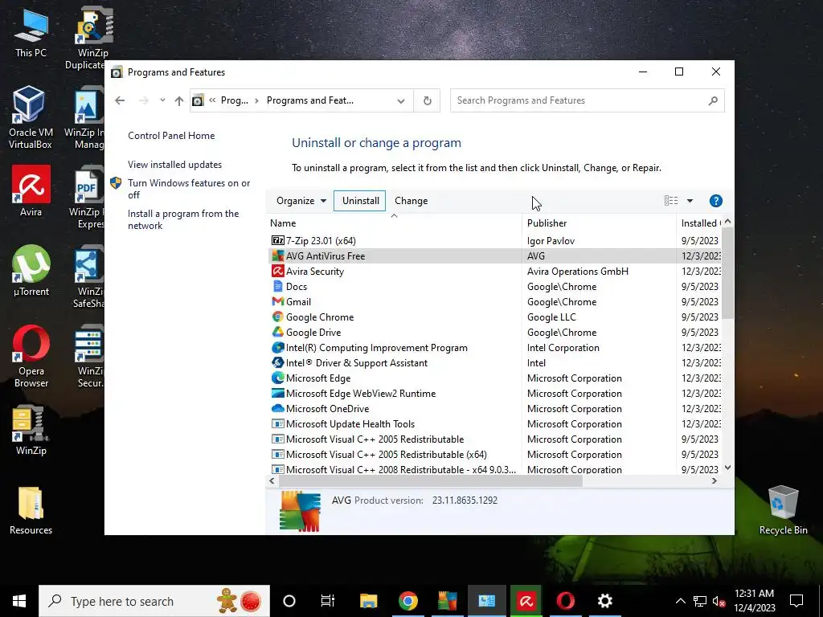Open Google Chrome from the taskbar
This screenshot has width=823, height=617.
pyautogui.click(x=407, y=601)
